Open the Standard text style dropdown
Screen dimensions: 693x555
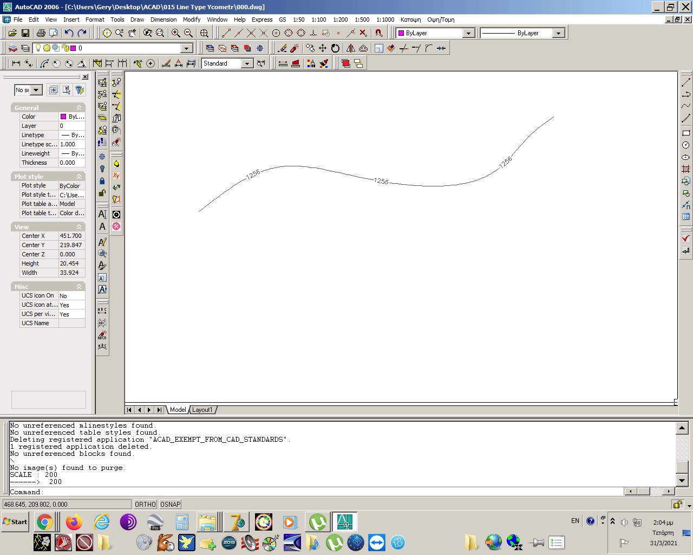point(247,63)
